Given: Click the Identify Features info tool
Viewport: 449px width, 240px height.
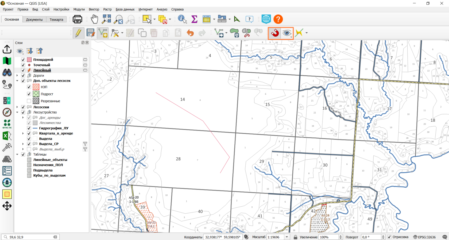Looking at the screenshot, I should [182, 19].
